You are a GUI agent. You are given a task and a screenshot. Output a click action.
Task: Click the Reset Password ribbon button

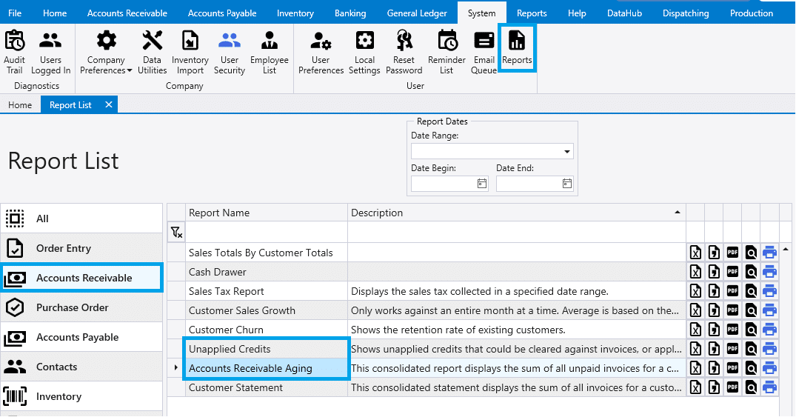click(404, 52)
